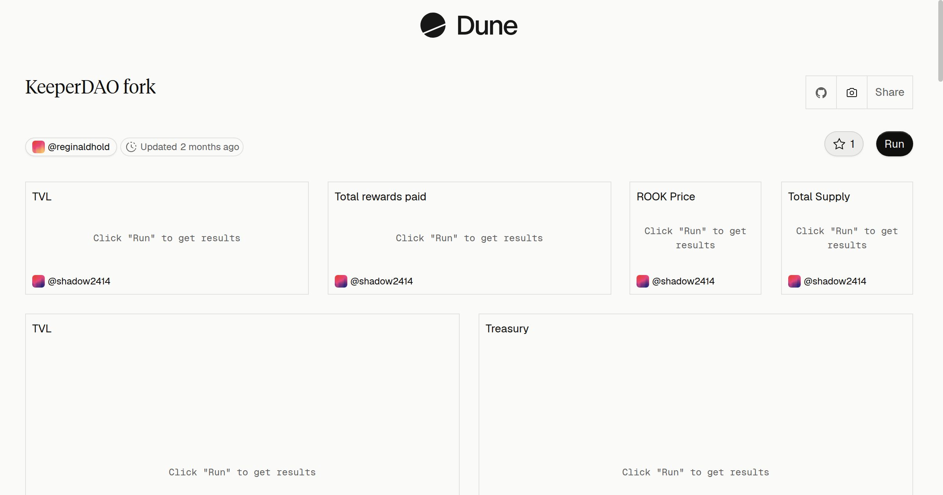Screen dimensions: 943x495
Task: Click the Share button
Action: 890,92
